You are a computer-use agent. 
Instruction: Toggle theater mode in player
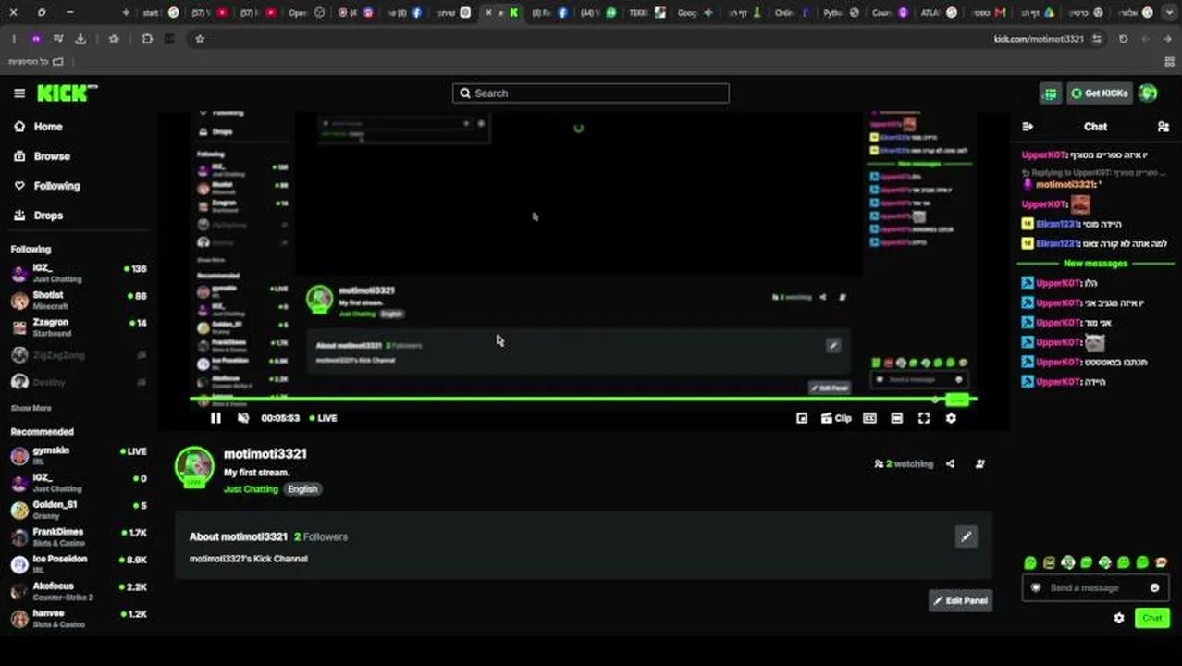tap(896, 418)
